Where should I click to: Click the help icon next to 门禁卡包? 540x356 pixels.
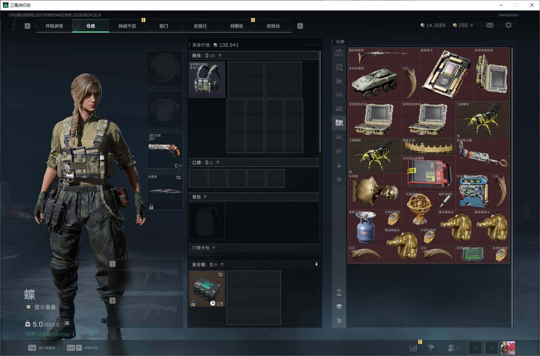point(214,248)
